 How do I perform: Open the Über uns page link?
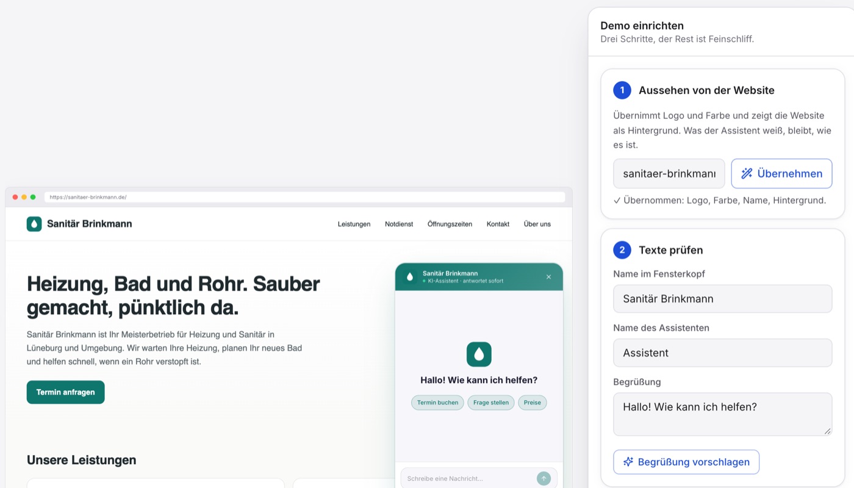[x=537, y=224]
